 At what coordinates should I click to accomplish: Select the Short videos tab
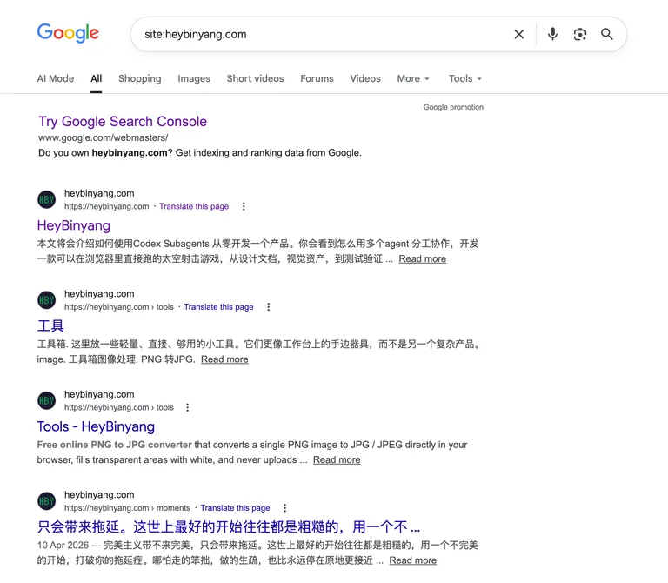(255, 78)
